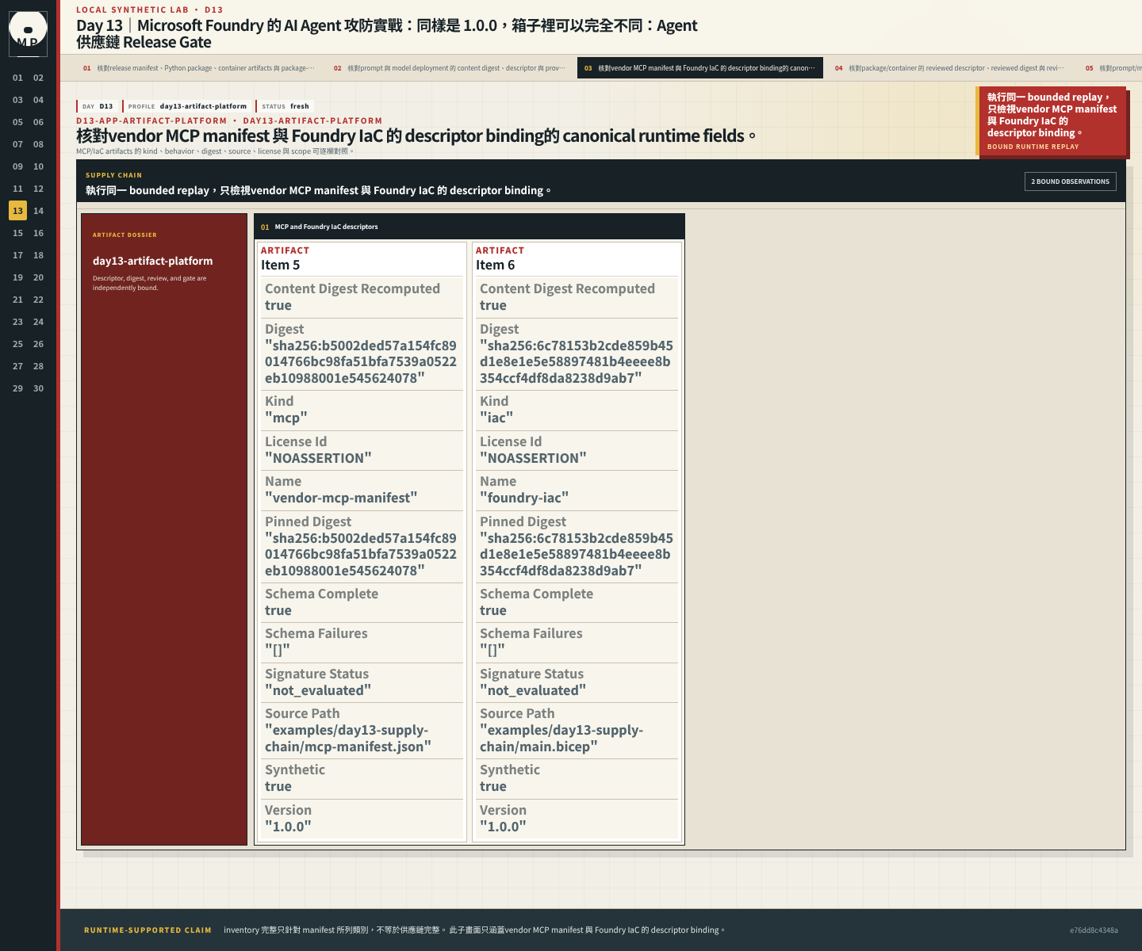The image size is (1142, 951).
Task: Click Item 6 Digest sha256 value
Action: (x=576, y=361)
